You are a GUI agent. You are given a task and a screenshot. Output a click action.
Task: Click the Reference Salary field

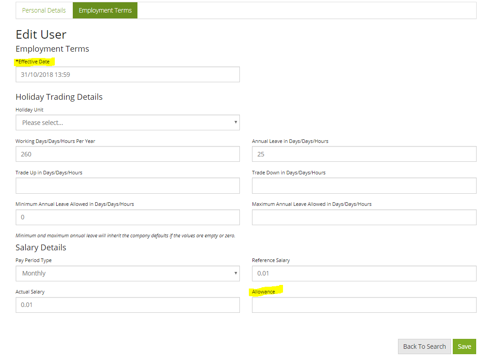(x=364, y=273)
